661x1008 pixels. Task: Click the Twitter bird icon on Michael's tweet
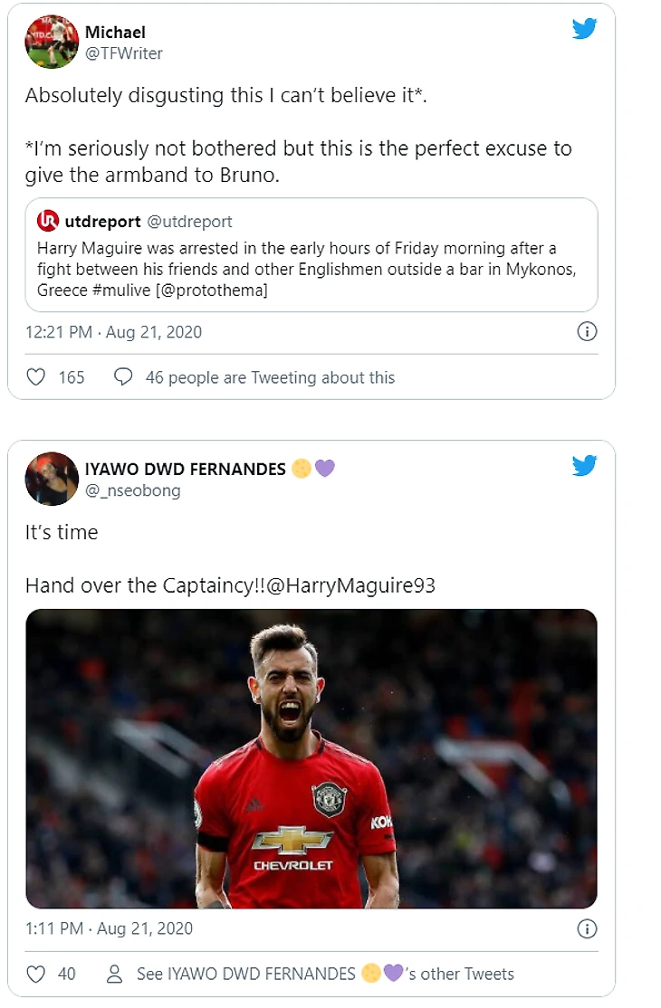pyautogui.click(x=585, y=29)
